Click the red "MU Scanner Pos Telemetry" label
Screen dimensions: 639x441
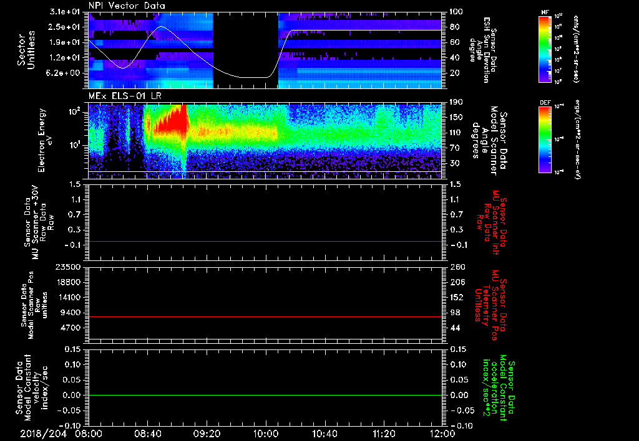coord(490,305)
